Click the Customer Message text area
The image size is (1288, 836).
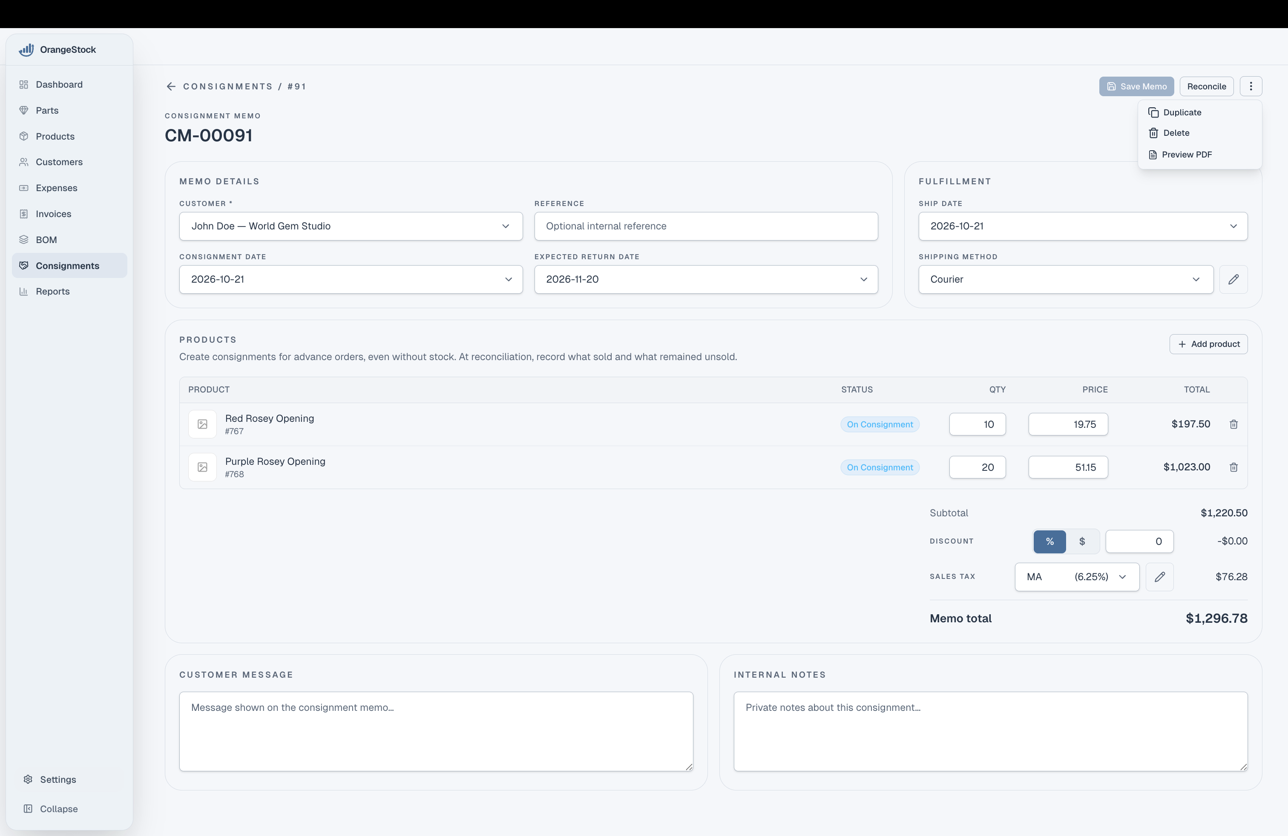[x=436, y=732]
